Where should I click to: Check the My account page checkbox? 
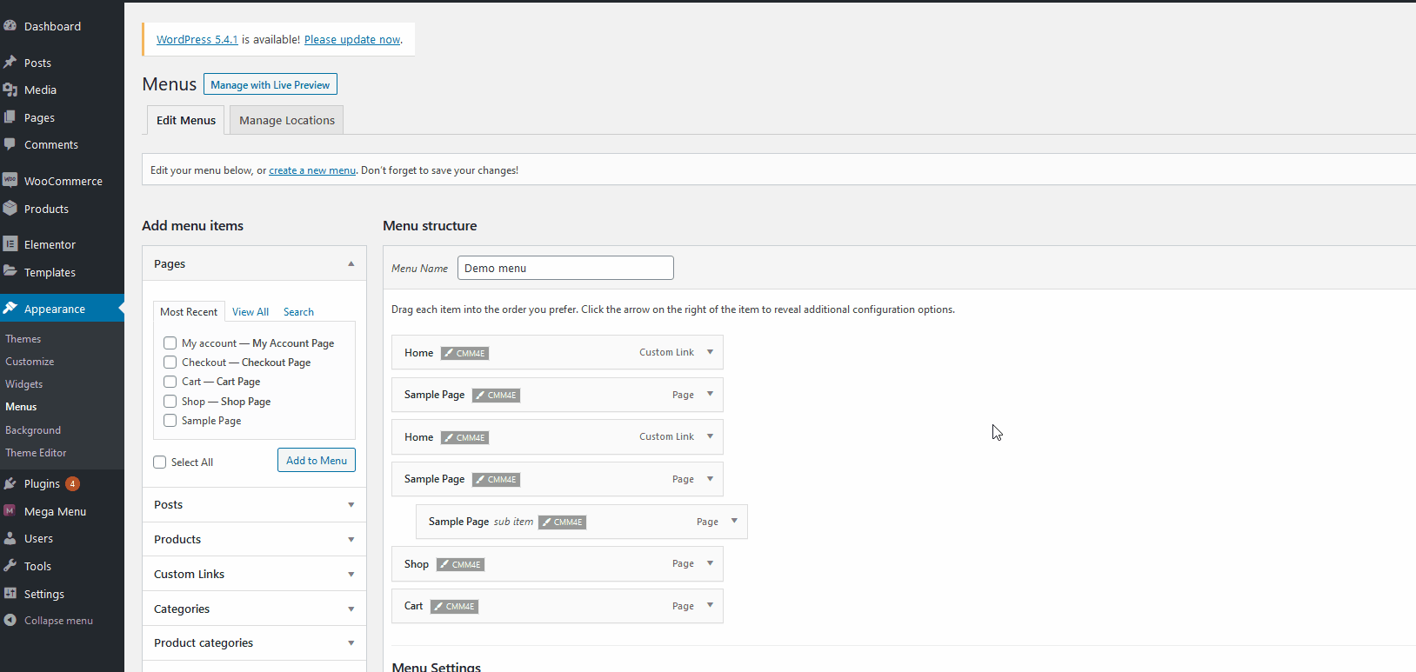point(170,343)
